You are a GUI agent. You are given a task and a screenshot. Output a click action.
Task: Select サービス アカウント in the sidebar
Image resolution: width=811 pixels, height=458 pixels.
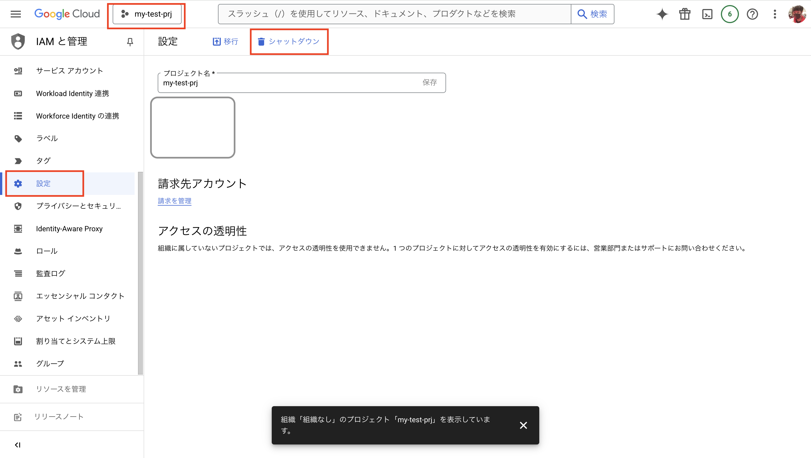coord(69,70)
